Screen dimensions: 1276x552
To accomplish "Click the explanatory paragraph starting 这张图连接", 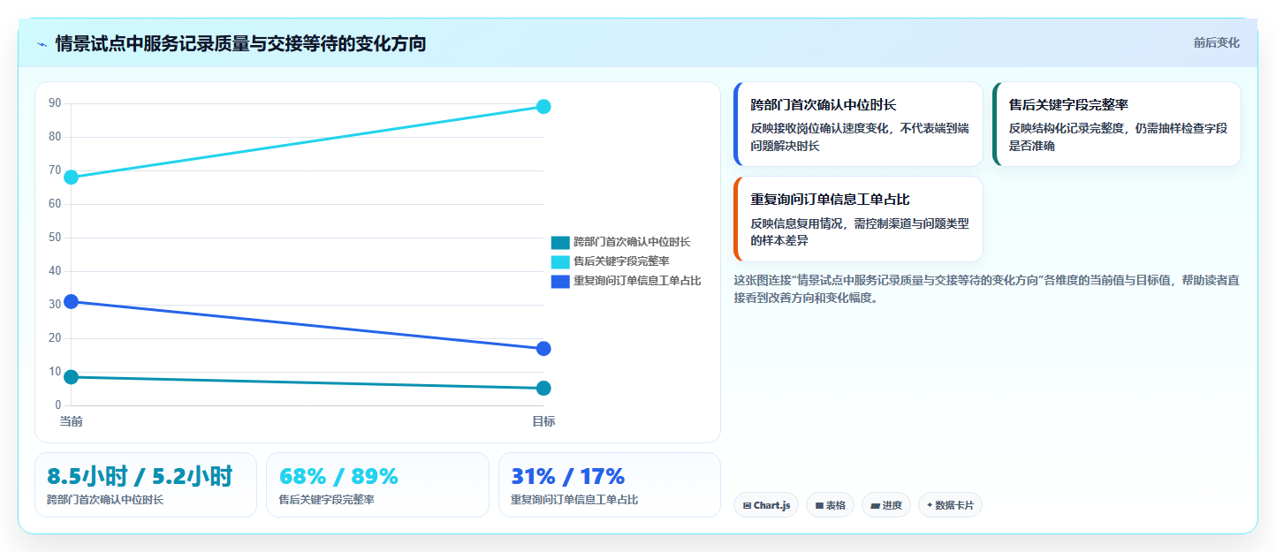I will (x=986, y=289).
